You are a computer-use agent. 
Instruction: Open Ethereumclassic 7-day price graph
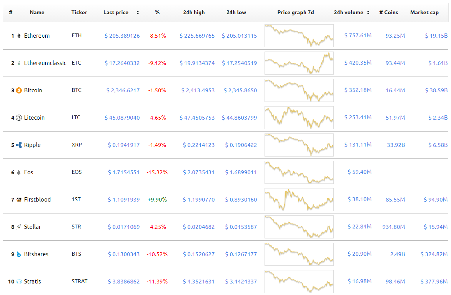coord(299,63)
